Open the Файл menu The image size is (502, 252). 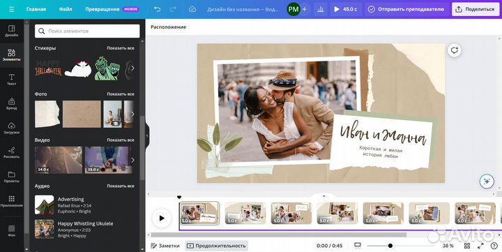[66, 9]
